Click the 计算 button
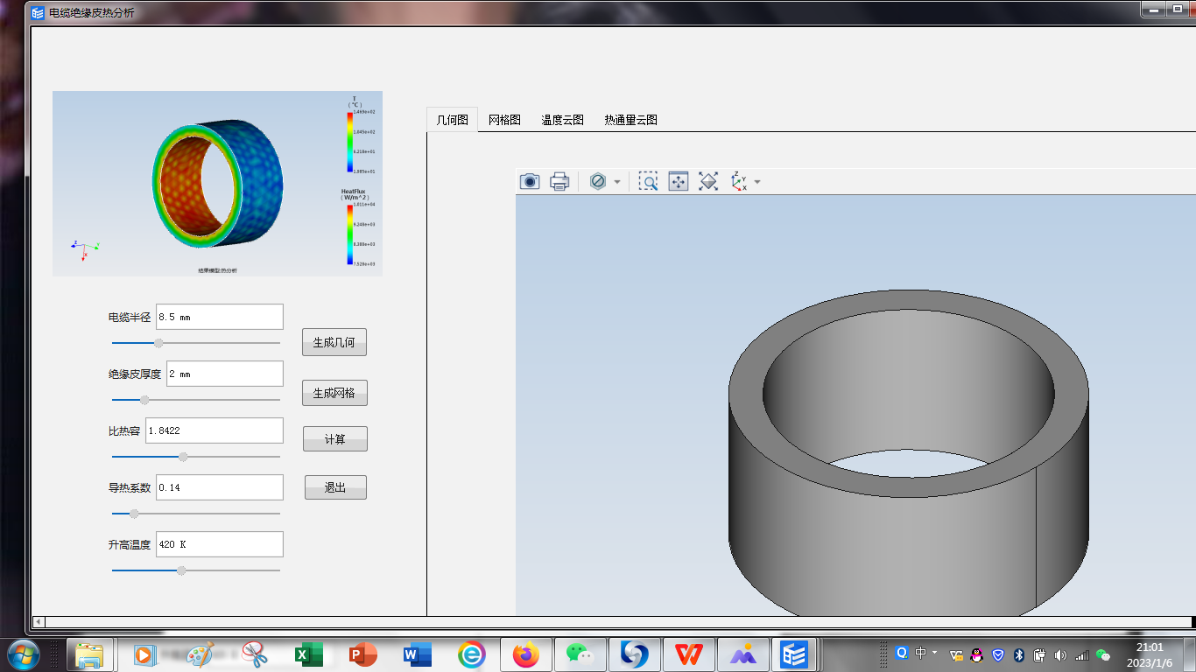 pyautogui.click(x=335, y=439)
